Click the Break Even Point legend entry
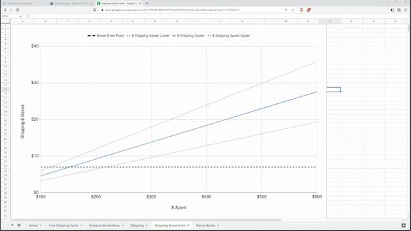 tap(105, 36)
